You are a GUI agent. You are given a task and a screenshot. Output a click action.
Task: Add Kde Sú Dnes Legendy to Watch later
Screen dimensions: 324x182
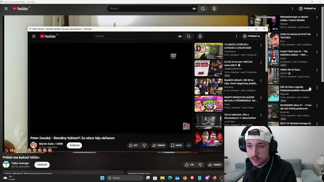[x=275, y=89]
